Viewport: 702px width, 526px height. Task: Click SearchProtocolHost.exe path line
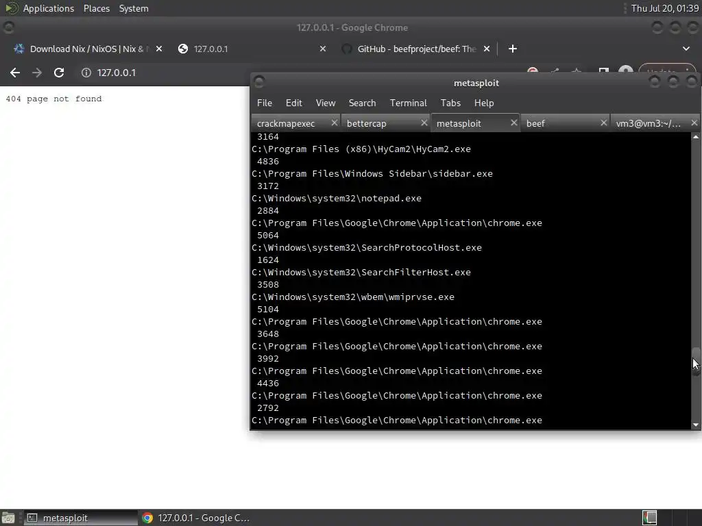tap(367, 247)
